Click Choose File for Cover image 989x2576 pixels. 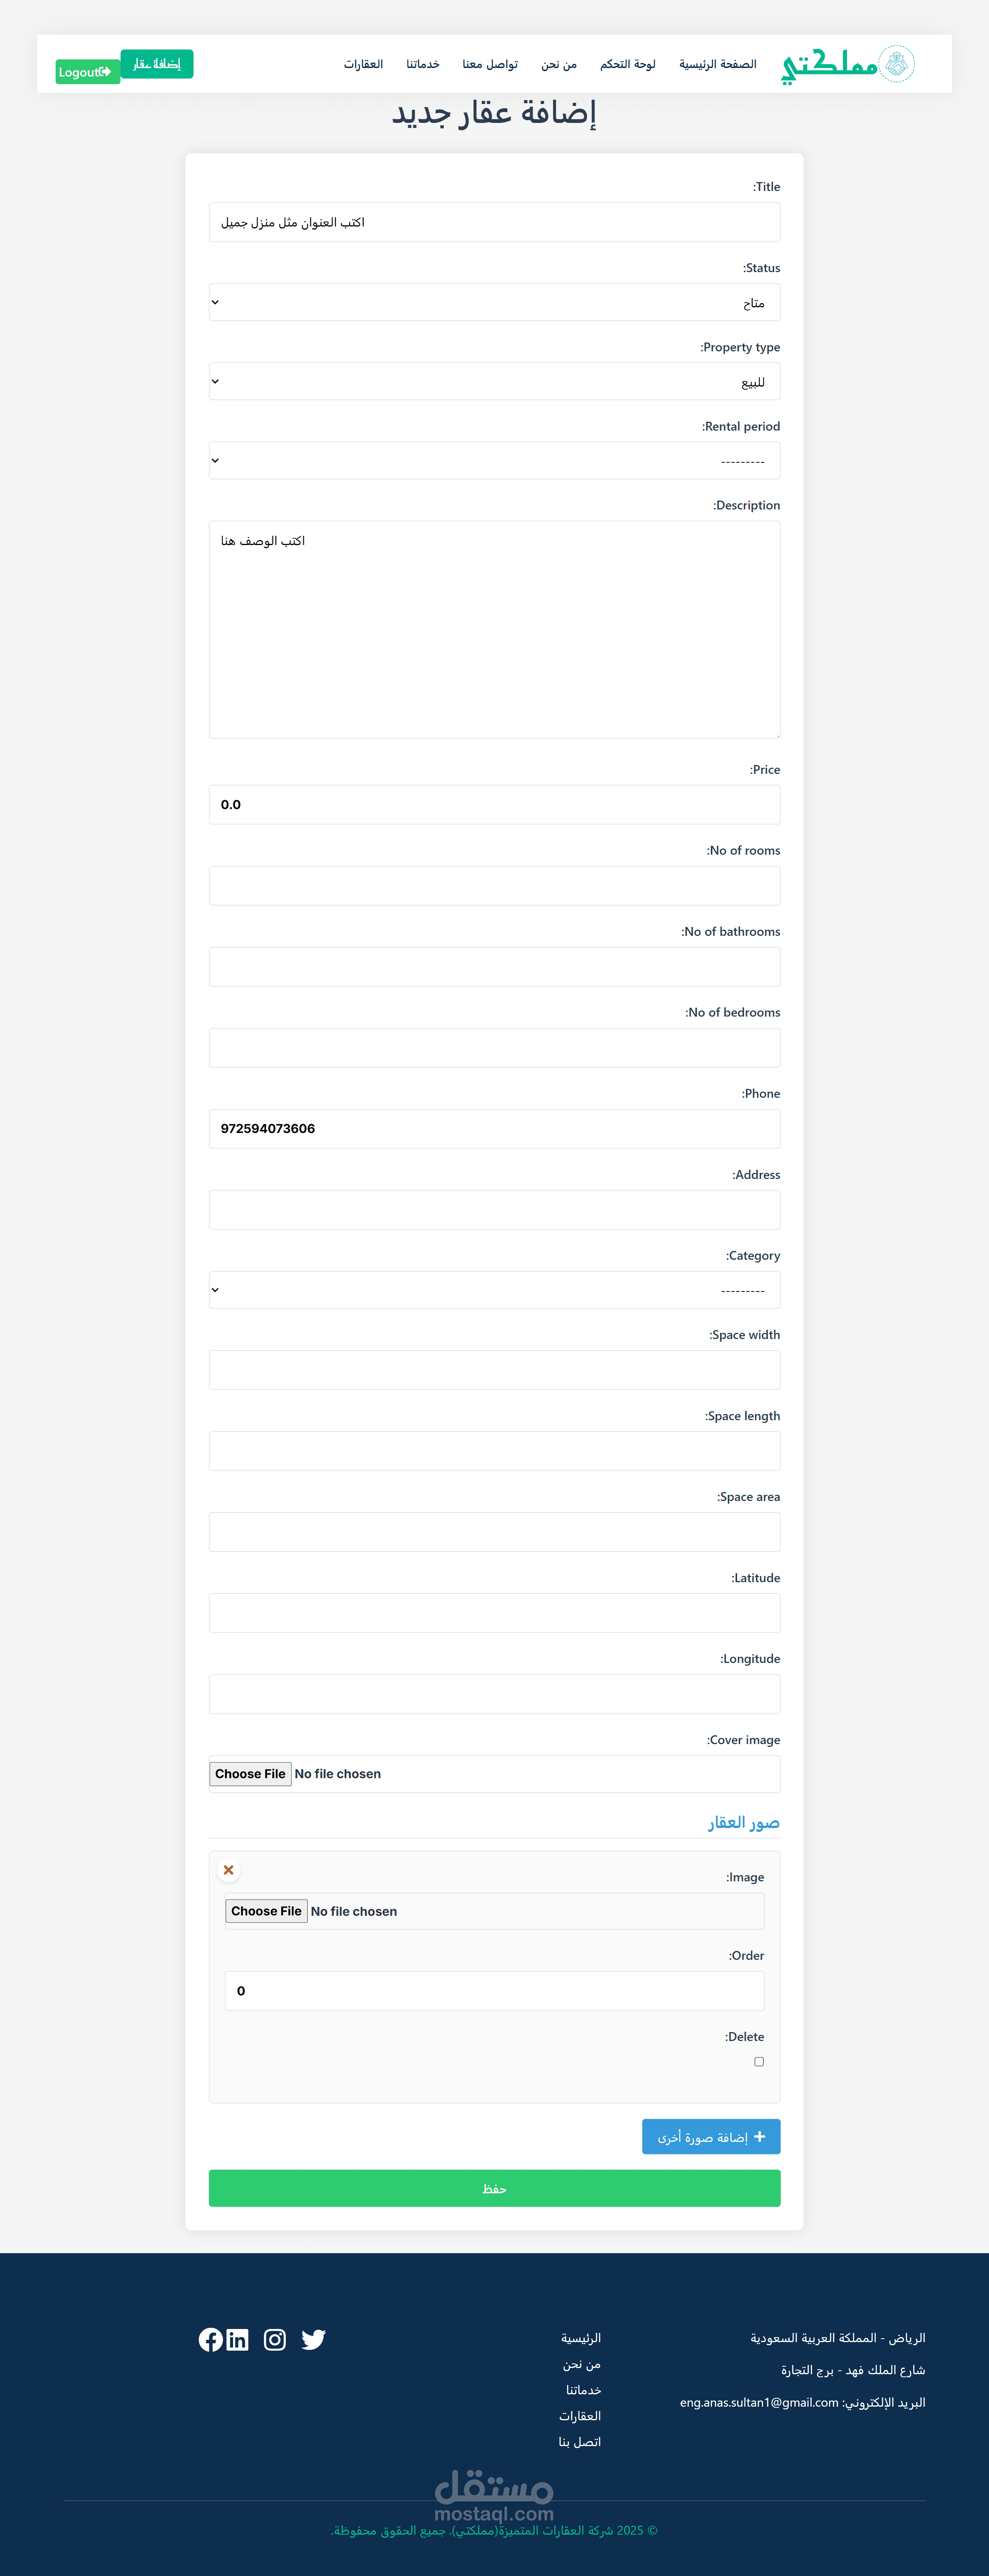[x=250, y=1773]
